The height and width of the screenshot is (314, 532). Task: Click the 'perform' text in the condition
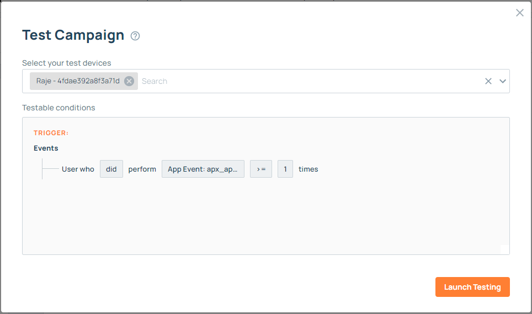tap(142, 169)
